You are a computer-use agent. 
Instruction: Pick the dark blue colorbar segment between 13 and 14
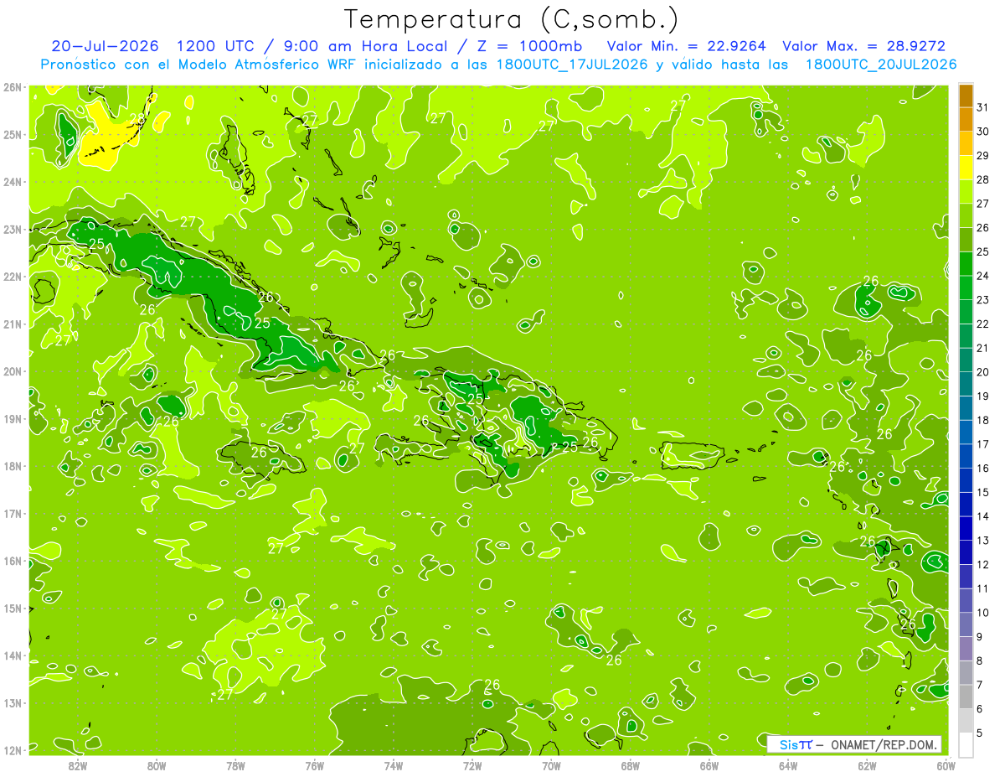[966, 528]
